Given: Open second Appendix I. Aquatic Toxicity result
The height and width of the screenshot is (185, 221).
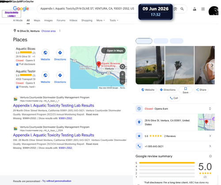Looking at the screenshot, I should (x=53, y=135).
